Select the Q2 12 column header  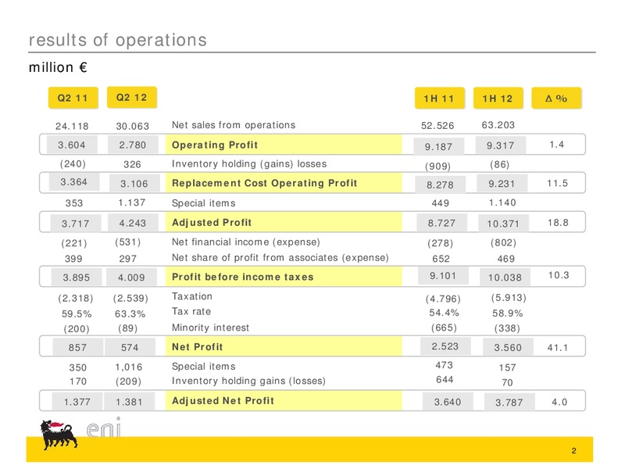pyautogui.click(x=131, y=97)
